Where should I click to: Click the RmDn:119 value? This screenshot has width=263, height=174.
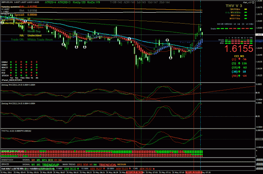pyautogui.click(x=93, y=3)
